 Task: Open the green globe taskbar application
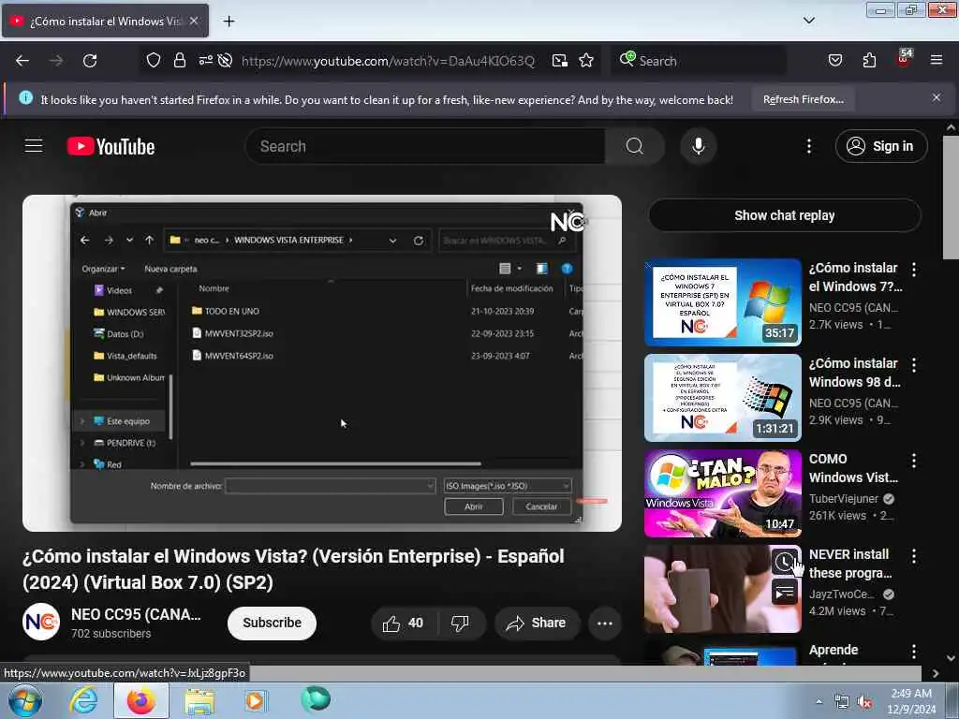point(316,699)
